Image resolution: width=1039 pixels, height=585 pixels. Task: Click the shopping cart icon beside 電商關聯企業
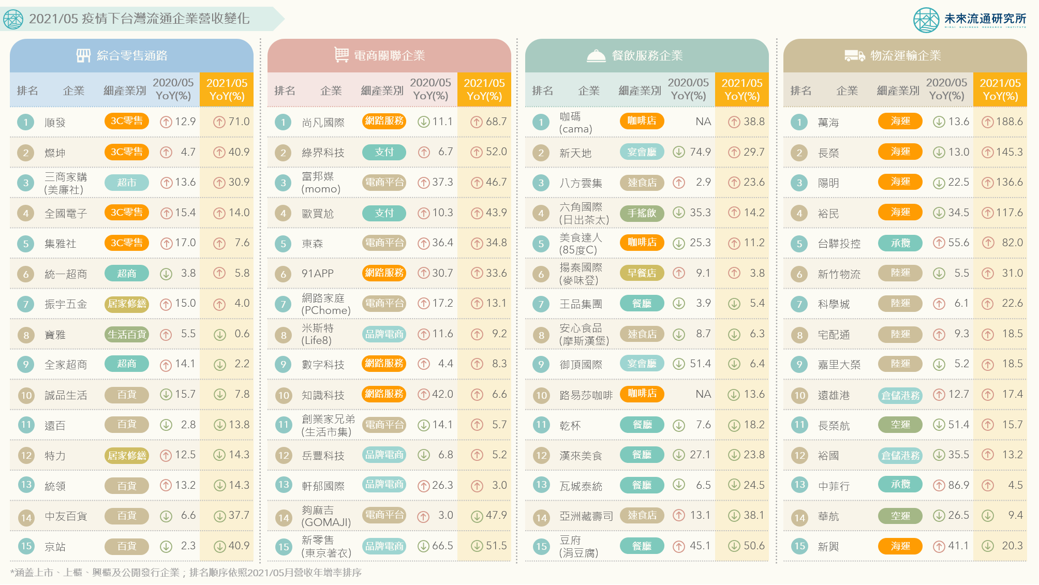pyautogui.click(x=342, y=55)
